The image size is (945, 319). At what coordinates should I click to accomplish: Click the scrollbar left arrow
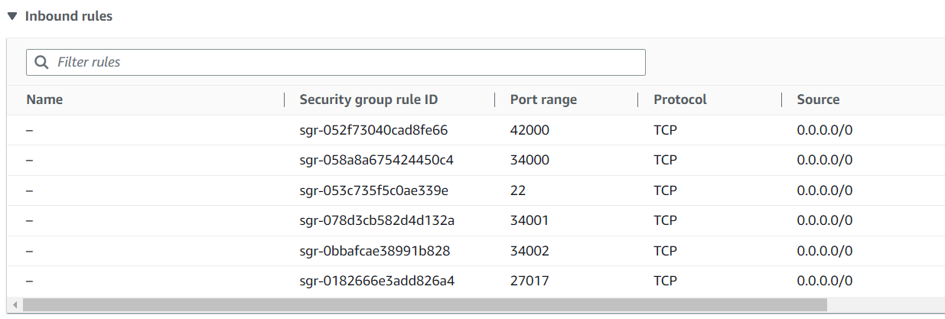pyautogui.click(x=13, y=304)
